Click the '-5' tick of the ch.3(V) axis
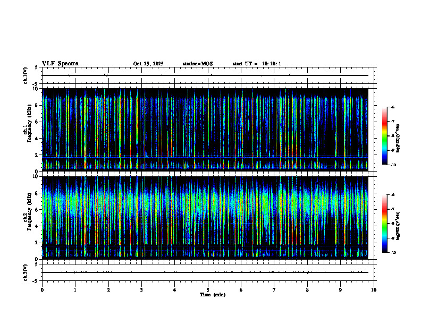 [36, 281]
